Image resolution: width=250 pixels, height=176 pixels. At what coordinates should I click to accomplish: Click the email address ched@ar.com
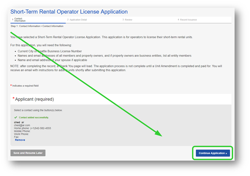point(22,125)
